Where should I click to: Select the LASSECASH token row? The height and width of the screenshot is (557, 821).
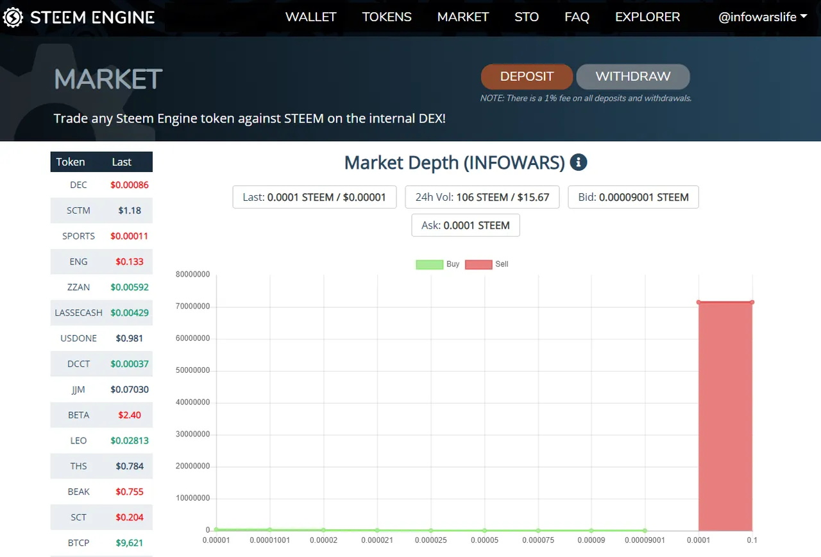pos(101,313)
